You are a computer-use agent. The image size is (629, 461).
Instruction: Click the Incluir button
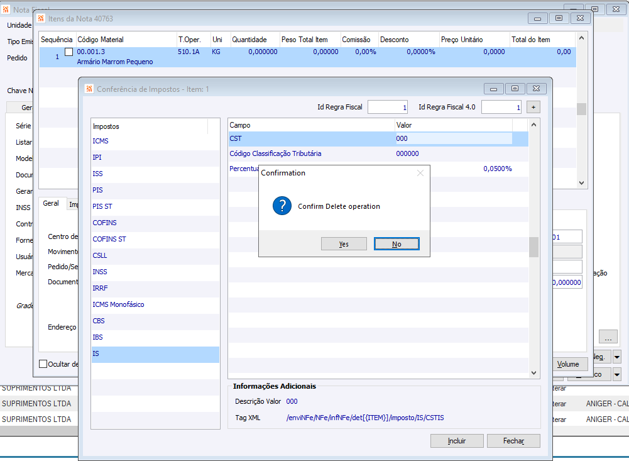(x=457, y=441)
